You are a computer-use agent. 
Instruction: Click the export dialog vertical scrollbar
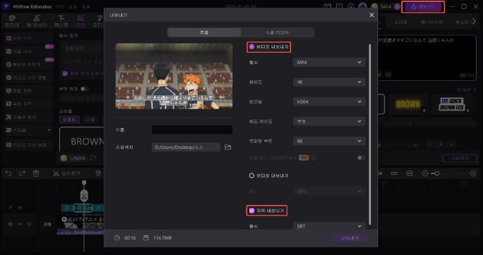[370, 134]
